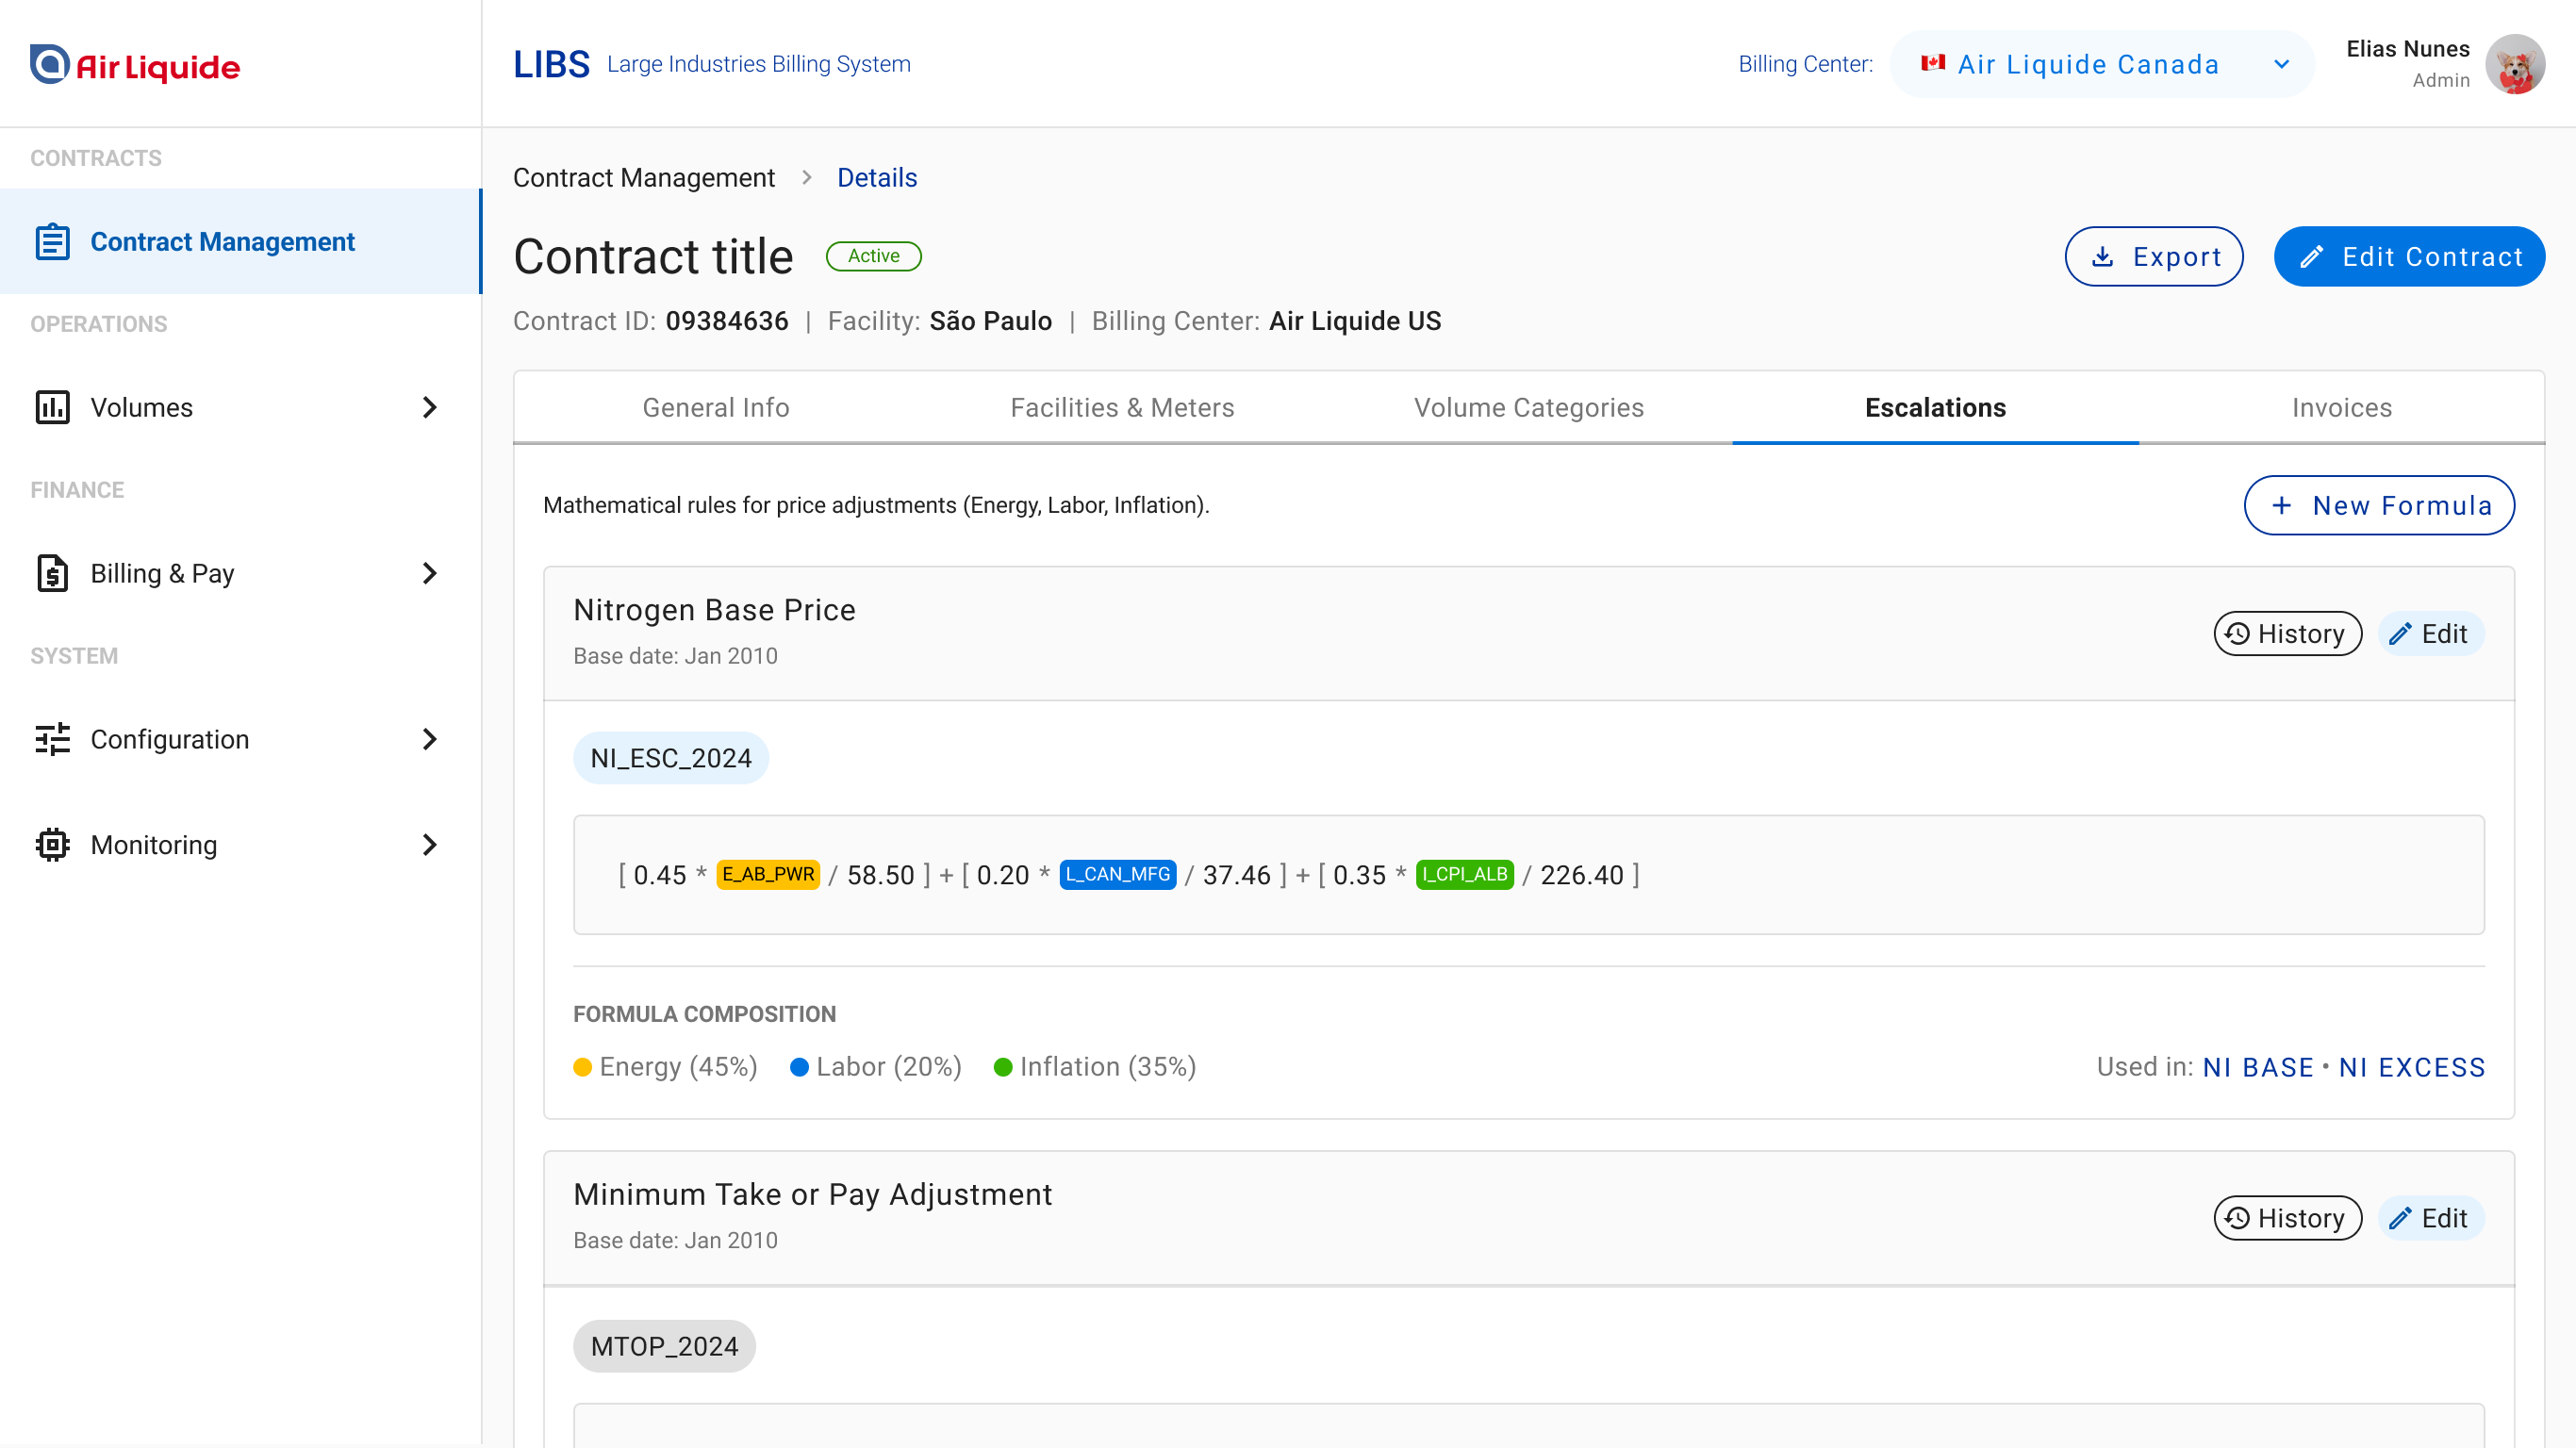Image resolution: width=2576 pixels, height=1448 pixels.
Task: Expand the Monitoring section chevron
Action: pyautogui.click(x=429, y=845)
